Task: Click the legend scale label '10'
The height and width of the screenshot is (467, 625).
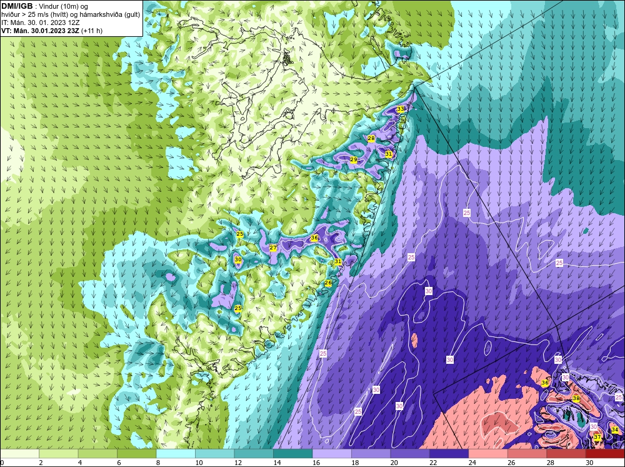Action: click(x=199, y=463)
